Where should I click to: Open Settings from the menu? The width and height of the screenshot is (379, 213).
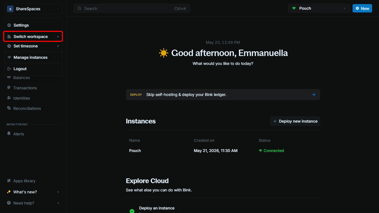(33, 25)
